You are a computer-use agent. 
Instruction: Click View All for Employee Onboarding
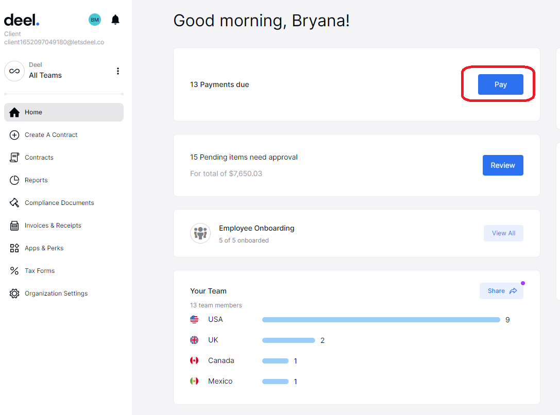503,233
